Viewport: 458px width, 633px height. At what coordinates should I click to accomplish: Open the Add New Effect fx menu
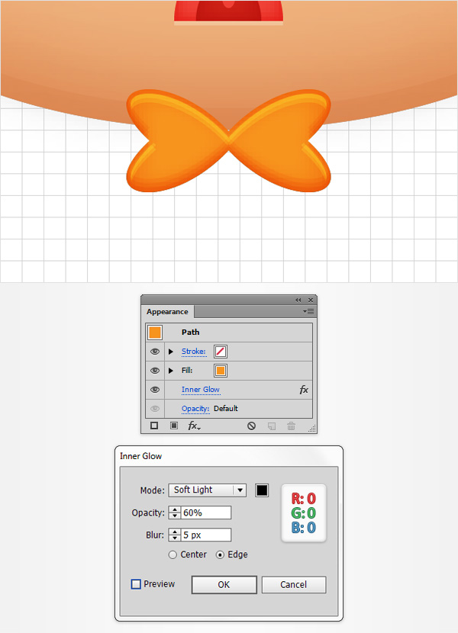(194, 426)
